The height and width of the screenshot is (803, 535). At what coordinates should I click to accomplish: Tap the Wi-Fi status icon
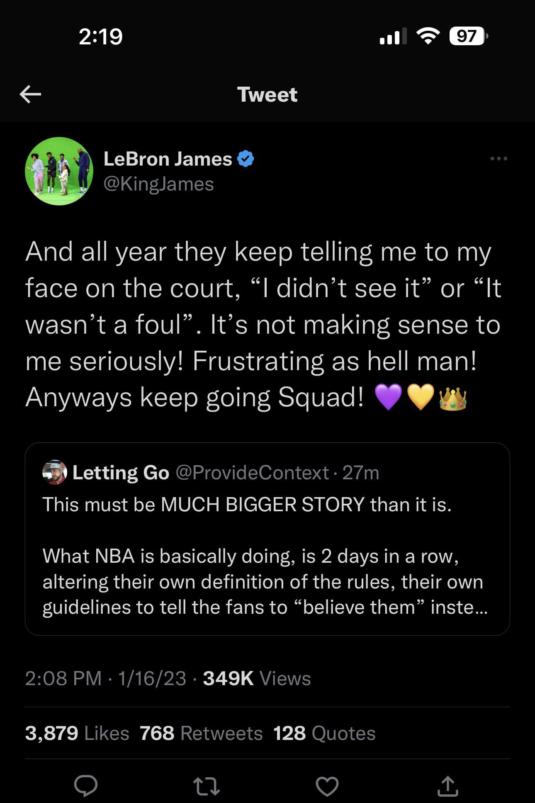point(429,36)
